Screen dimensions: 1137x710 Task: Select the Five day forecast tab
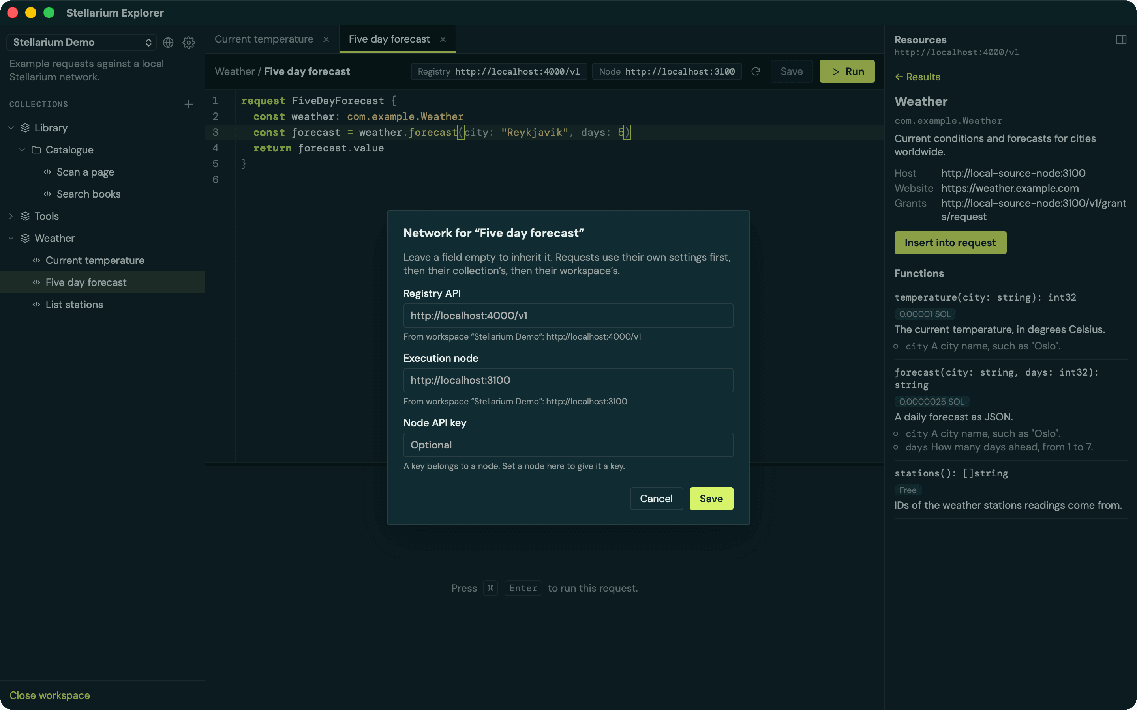pos(389,39)
